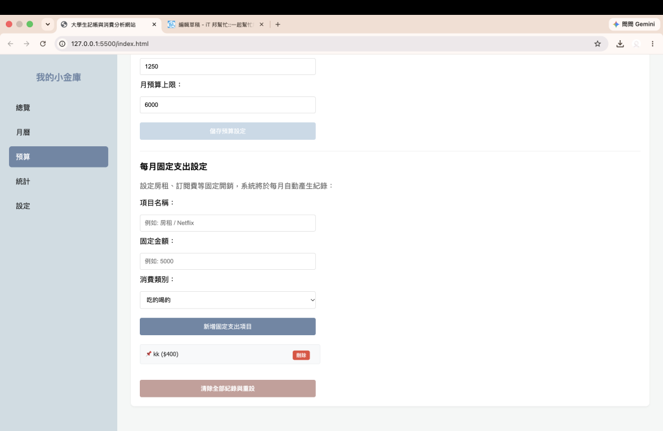The image size is (663, 431).
Task: Click the 固定金額 input field
Action: [227, 261]
